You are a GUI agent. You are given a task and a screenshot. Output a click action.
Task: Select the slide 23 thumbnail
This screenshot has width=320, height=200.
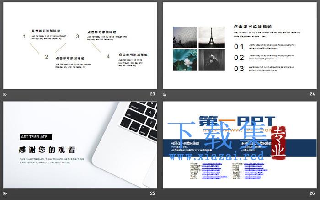[80, 46]
